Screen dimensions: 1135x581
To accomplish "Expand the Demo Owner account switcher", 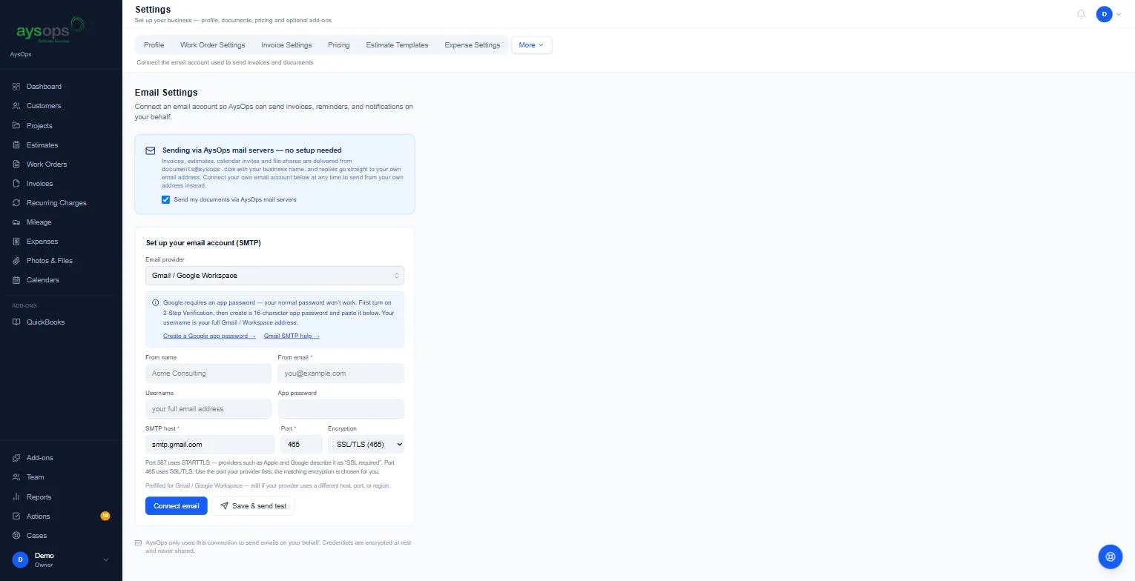I will click(x=61, y=560).
